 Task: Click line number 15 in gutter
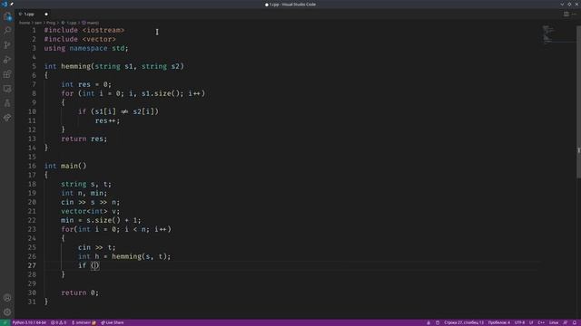pyautogui.click(x=32, y=157)
